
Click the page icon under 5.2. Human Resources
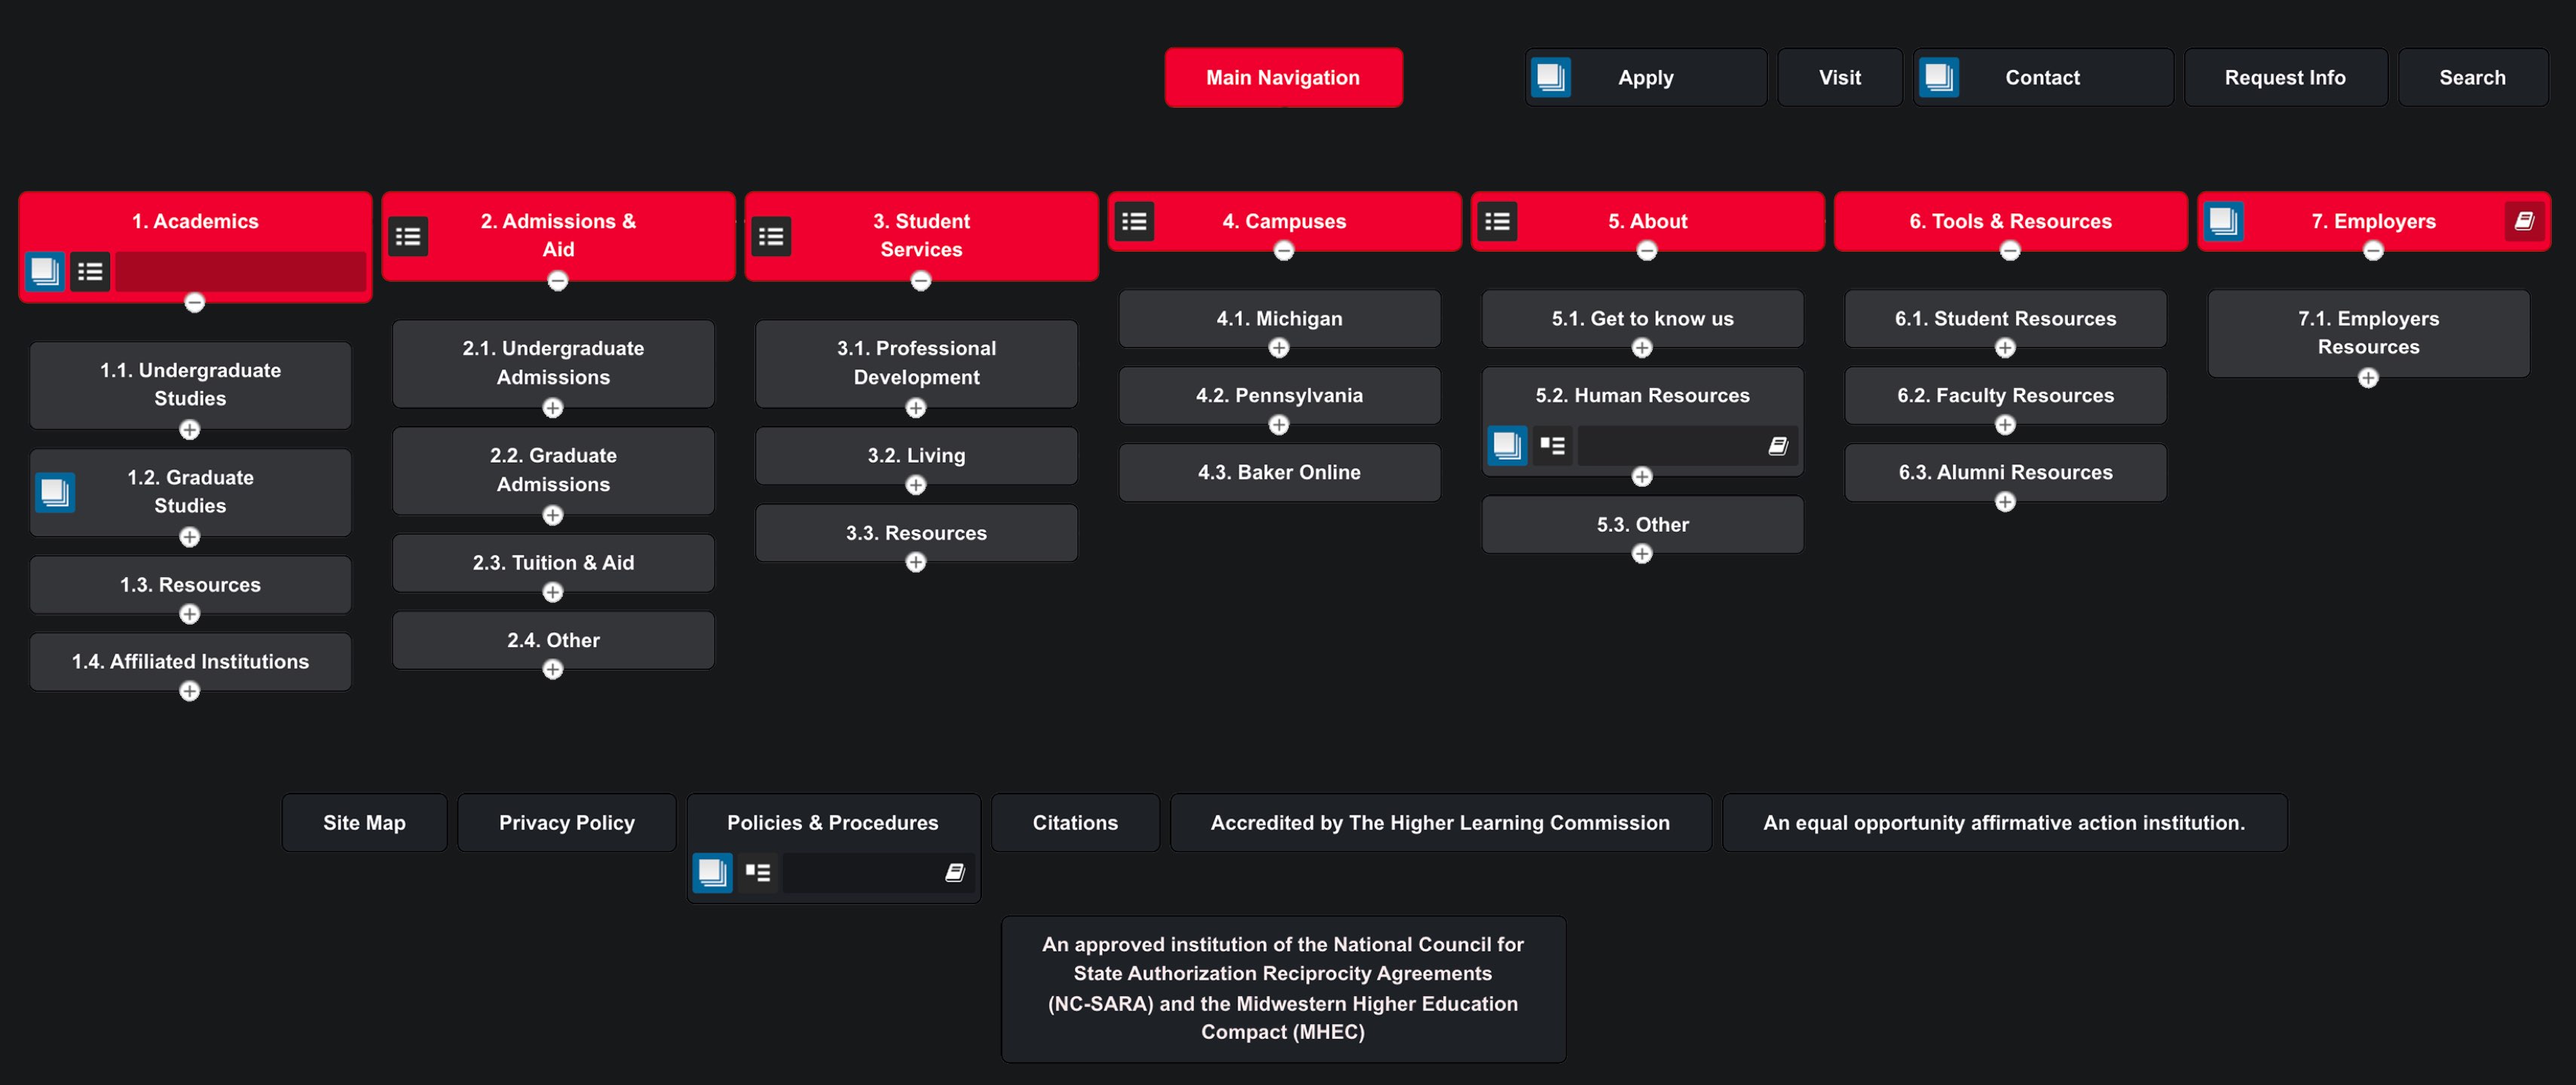(1507, 446)
